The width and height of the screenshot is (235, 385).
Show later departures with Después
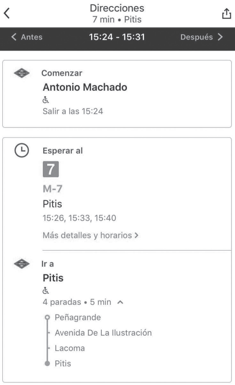[x=202, y=37]
